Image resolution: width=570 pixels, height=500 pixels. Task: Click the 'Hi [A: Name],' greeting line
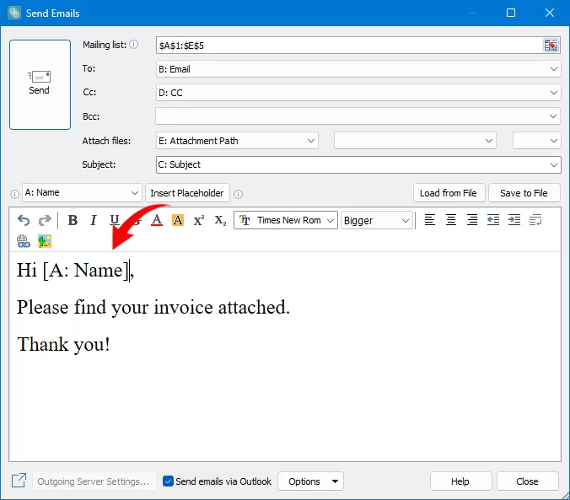[x=75, y=270]
